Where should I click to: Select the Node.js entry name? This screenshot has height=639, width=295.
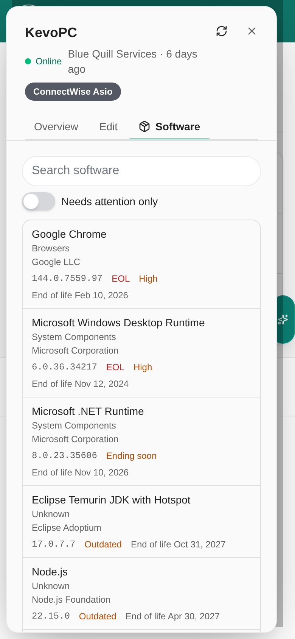[x=50, y=572]
